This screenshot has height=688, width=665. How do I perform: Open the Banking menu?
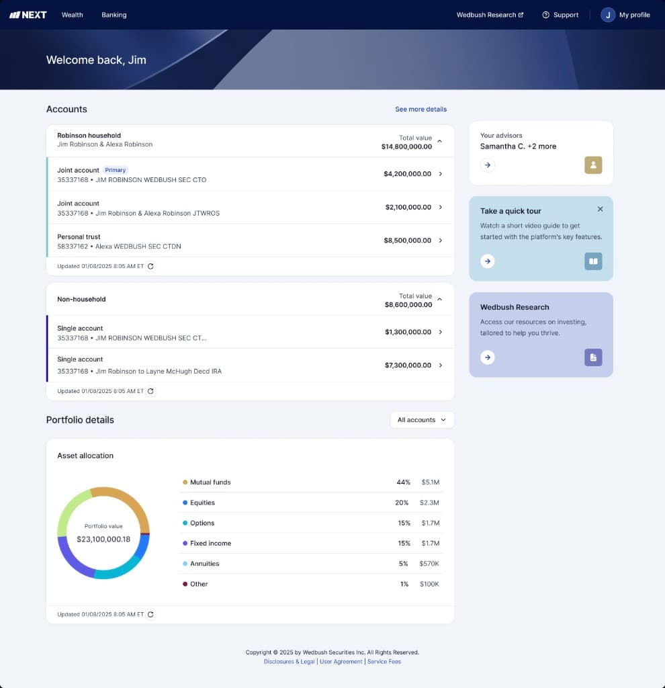[114, 15]
